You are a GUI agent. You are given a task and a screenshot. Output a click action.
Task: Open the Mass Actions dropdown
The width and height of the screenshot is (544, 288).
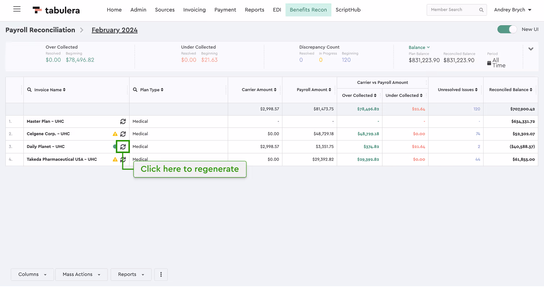(81, 274)
